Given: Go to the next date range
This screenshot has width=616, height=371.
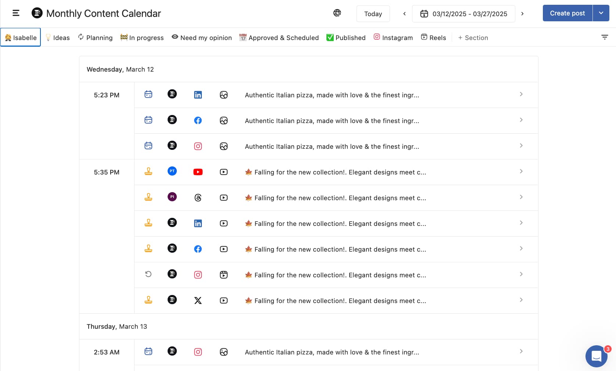Looking at the screenshot, I should pos(522,14).
